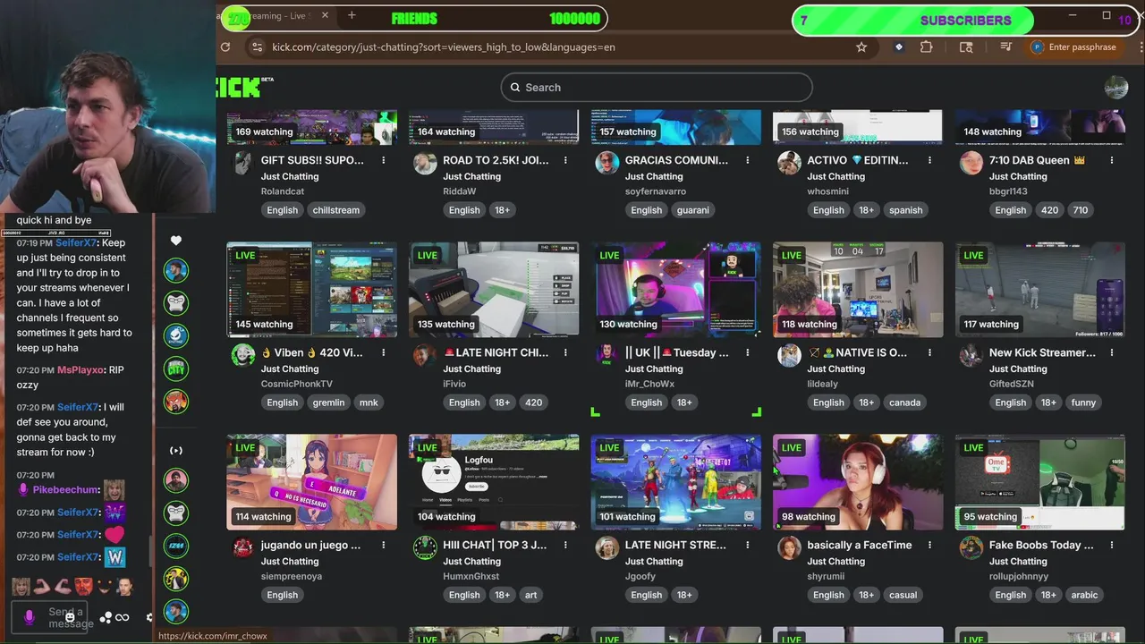Open more options for Viben 420 stream
The height and width of the screenshot is (644, 1145).
pos(384,352)
